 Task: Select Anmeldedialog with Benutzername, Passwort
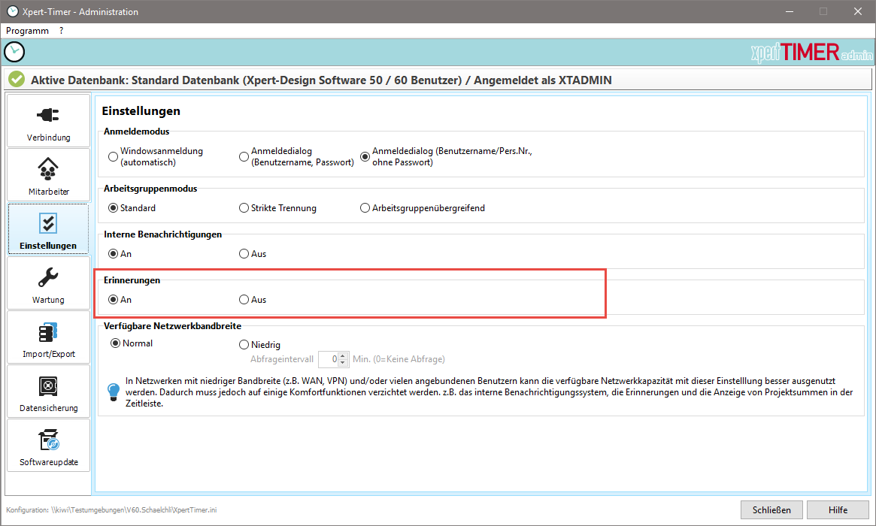[244, 157]
